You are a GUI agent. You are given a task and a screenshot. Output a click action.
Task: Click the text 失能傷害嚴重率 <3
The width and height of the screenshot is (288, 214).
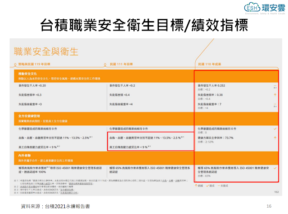(30, 104)
